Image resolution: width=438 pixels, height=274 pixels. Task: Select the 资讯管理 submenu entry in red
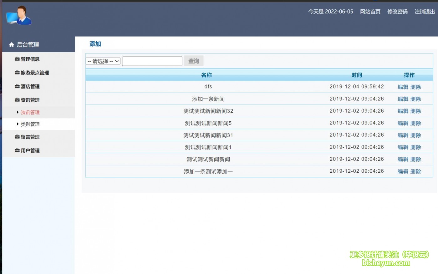click(x=30, y=112)
